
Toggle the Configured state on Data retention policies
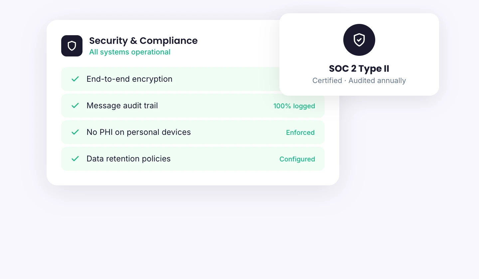coord(297,159)
